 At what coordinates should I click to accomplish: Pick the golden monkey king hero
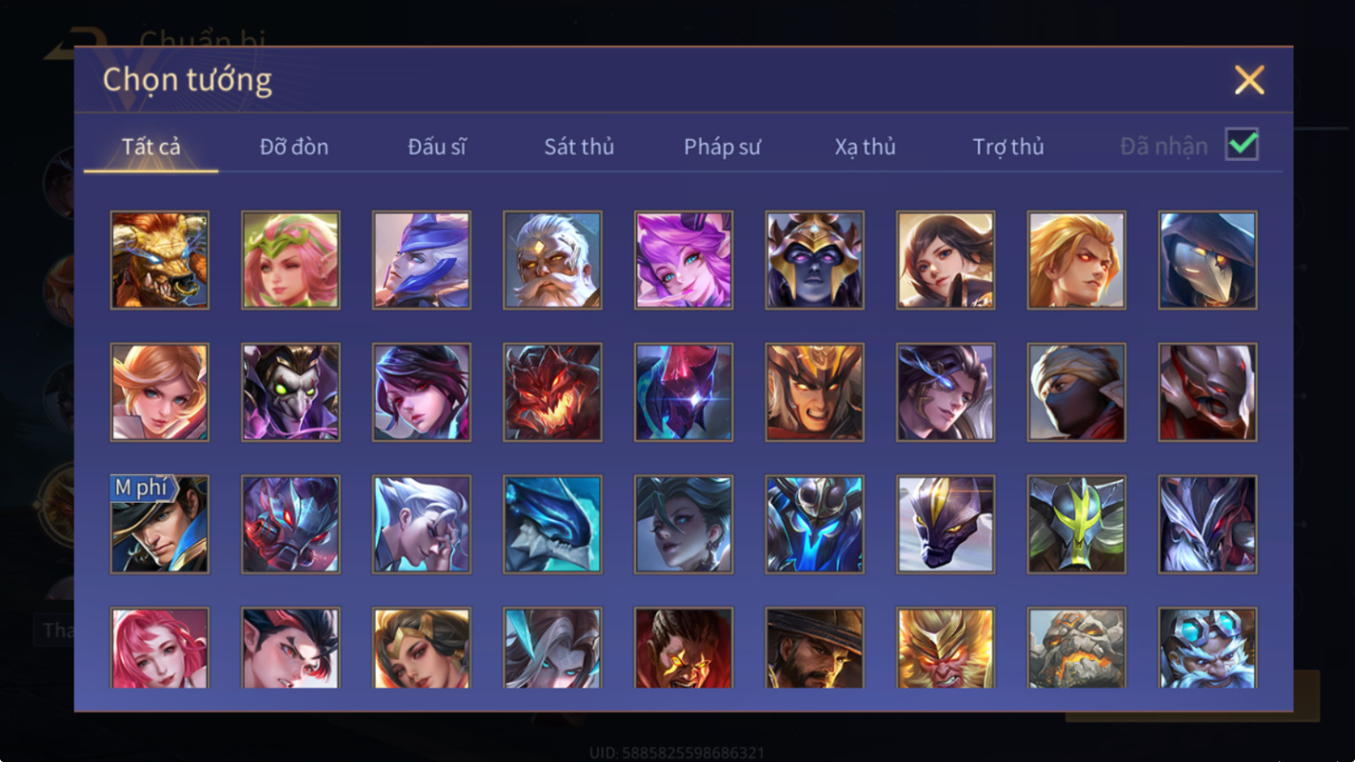coord(945,648)
